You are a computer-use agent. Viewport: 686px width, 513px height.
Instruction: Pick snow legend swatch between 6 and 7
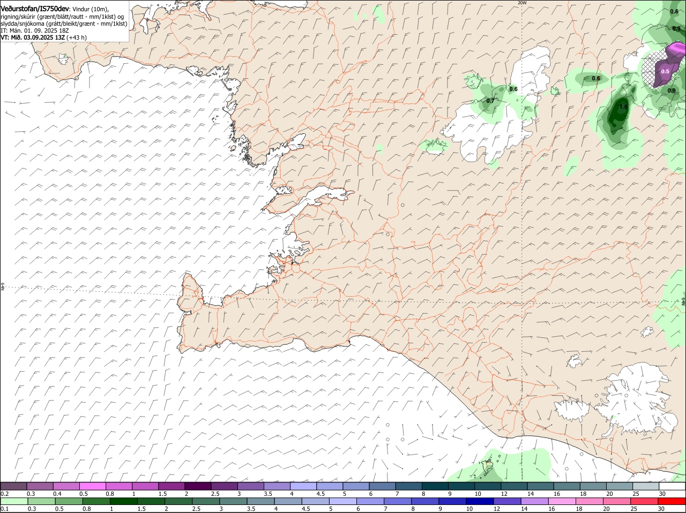383,486
